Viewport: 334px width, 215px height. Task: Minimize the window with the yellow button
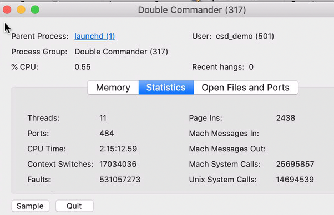click(21, 9)
